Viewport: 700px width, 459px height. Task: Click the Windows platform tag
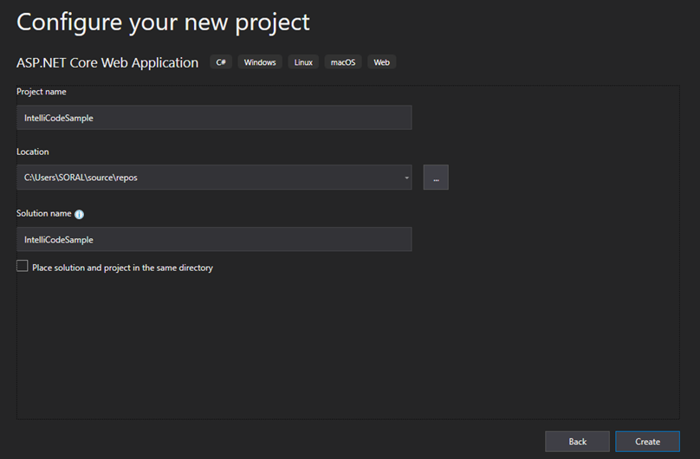(x=260, y=62)
